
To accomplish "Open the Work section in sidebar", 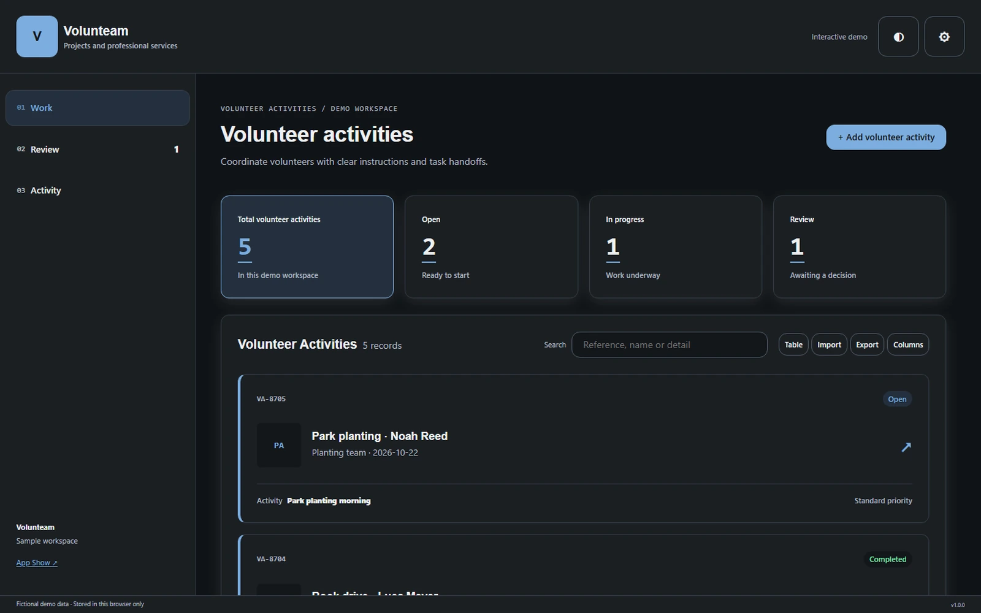I will 97,108.
